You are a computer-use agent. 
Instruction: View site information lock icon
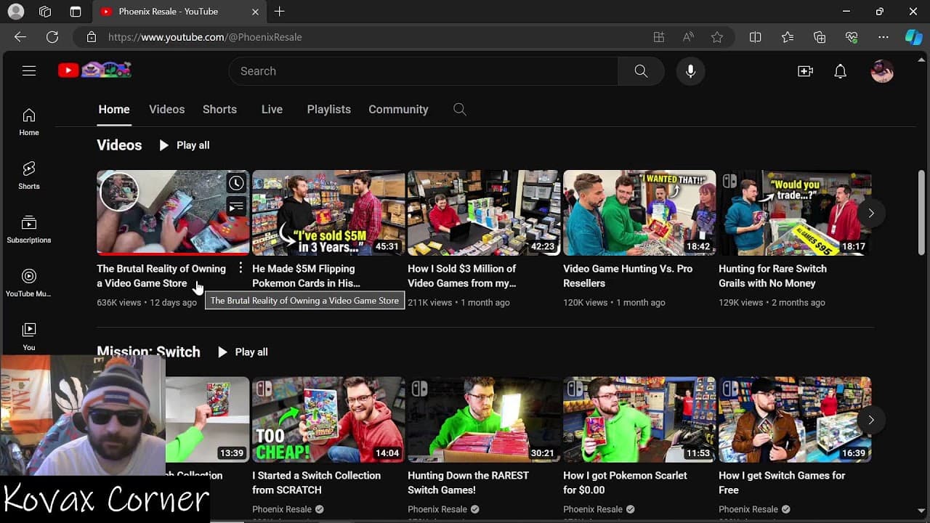(x=91, y=37)
